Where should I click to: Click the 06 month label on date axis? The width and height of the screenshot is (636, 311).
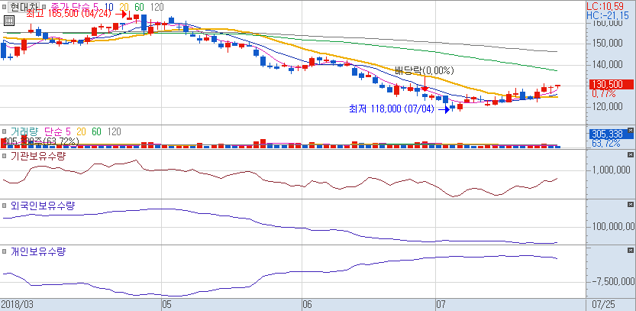[307, 304]
